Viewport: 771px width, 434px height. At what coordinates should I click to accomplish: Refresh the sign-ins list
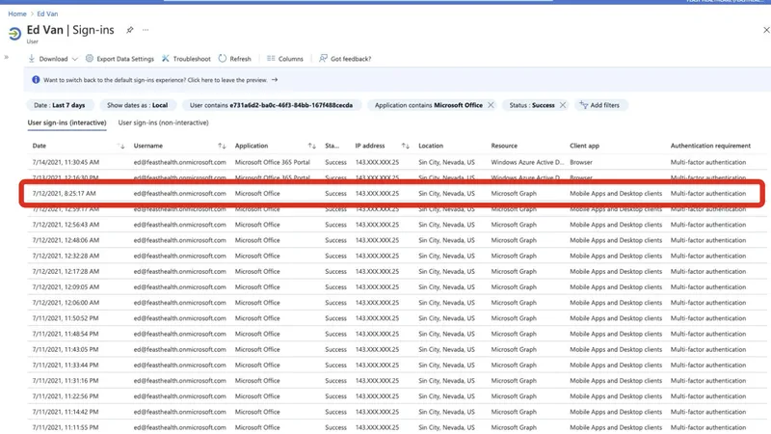click(234, 59)
